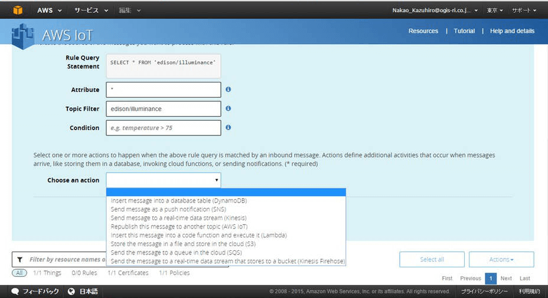This screenshot has height=298, width=548.
Task: Filter by 0/0 Rules
Action: pyautogui.click(x=84, y=273)
